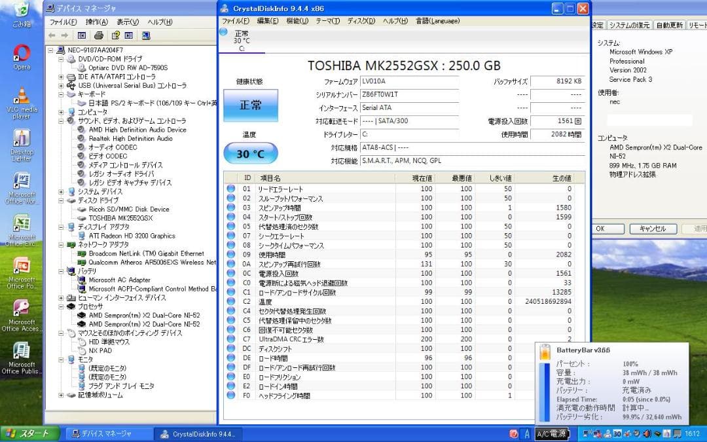Click the action pane icon in Device Manager toolbar
707x442 pixels.
[129, 35]
